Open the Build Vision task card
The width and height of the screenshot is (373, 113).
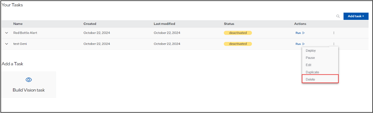(29, 85)
